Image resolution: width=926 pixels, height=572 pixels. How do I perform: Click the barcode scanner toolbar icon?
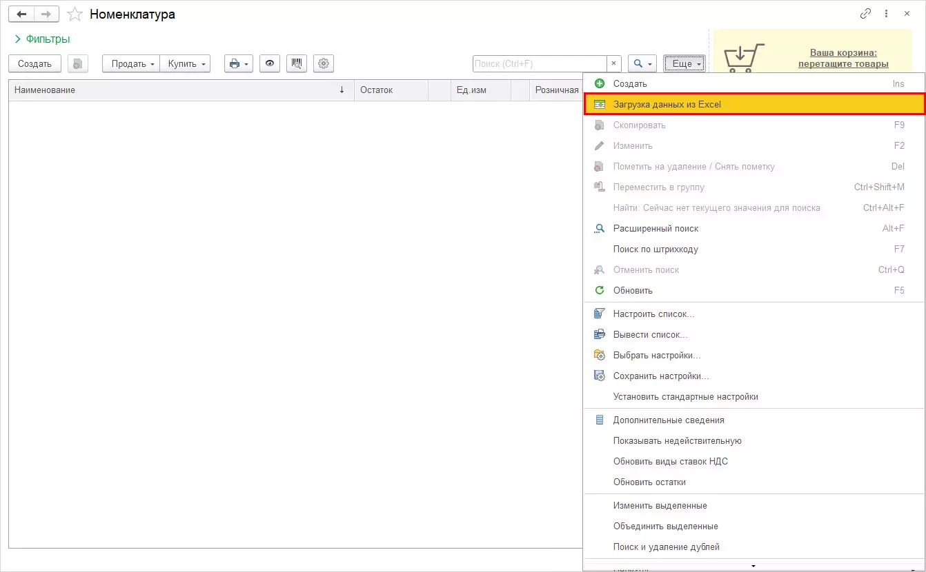click(x=297, y=63)
